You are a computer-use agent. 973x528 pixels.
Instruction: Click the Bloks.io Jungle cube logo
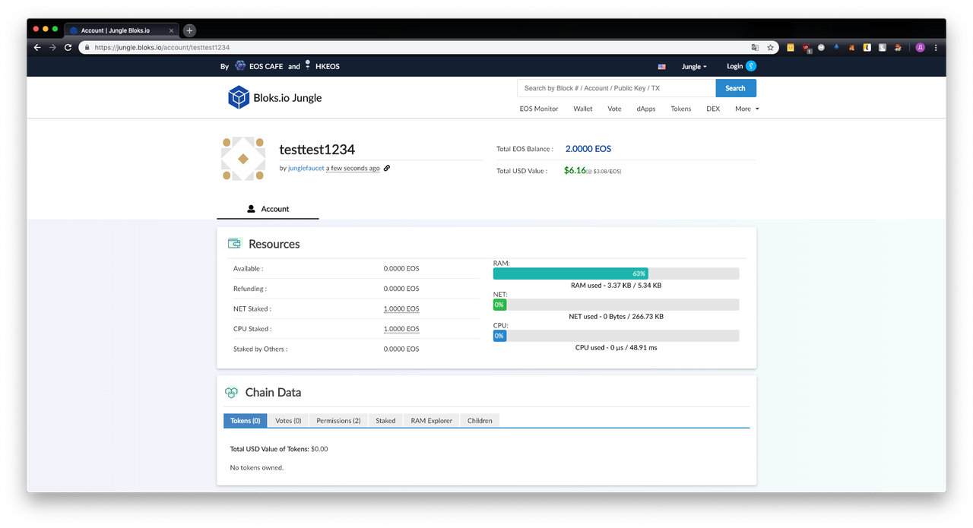239,97
